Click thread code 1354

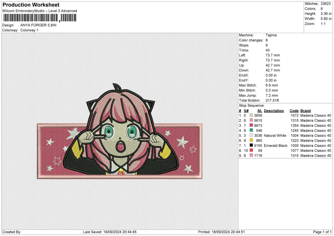tap(294, 126)
